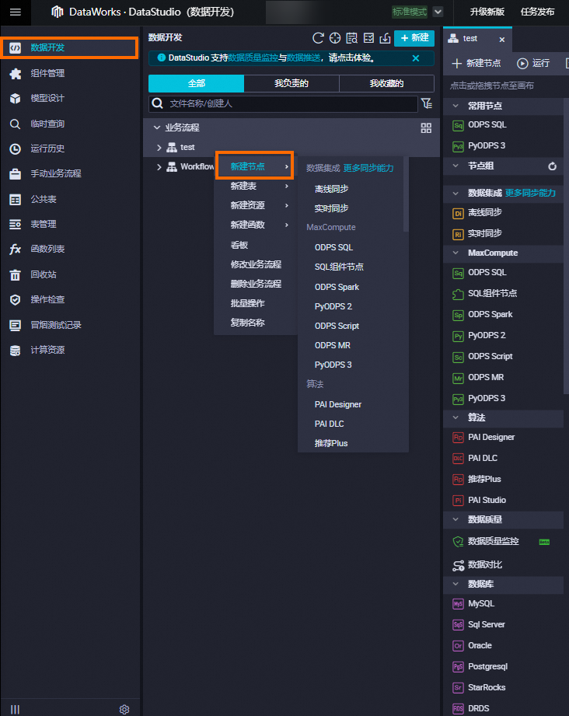569x716 pixels.
Task: Toggle grid view icon in 业务流程 row
Action: pyautogui.click(x=426, y=127)
